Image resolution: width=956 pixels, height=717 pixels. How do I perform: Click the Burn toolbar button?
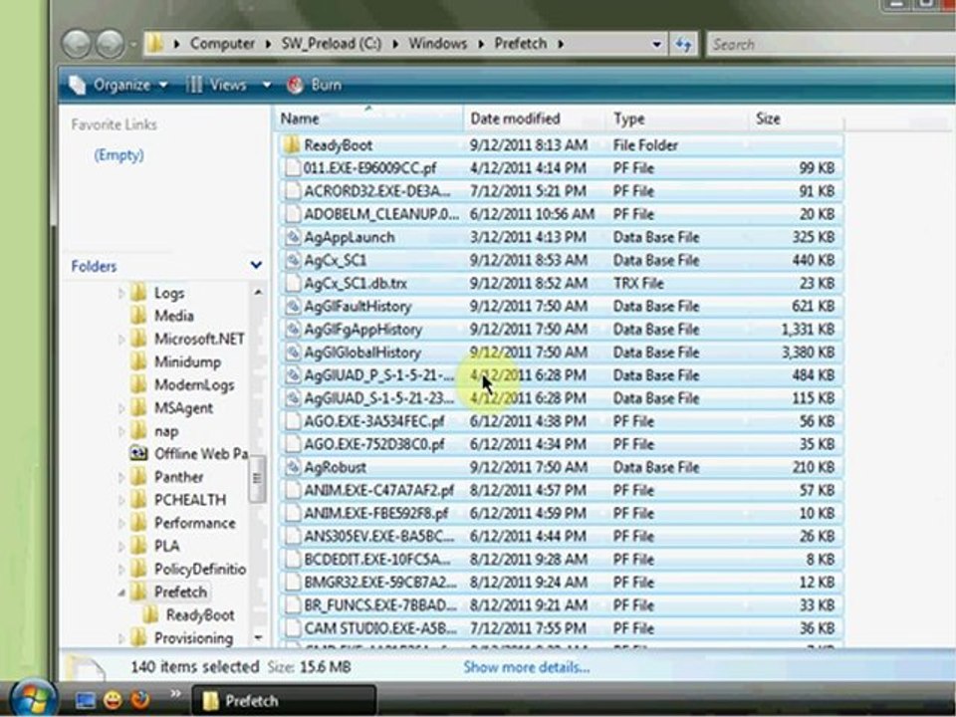point(315,85)
